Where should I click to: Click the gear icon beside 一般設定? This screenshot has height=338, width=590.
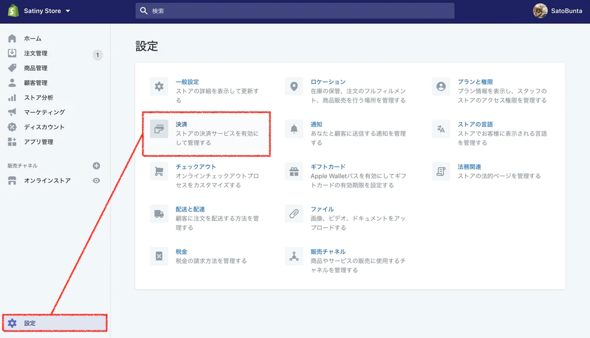click(158, 86)
